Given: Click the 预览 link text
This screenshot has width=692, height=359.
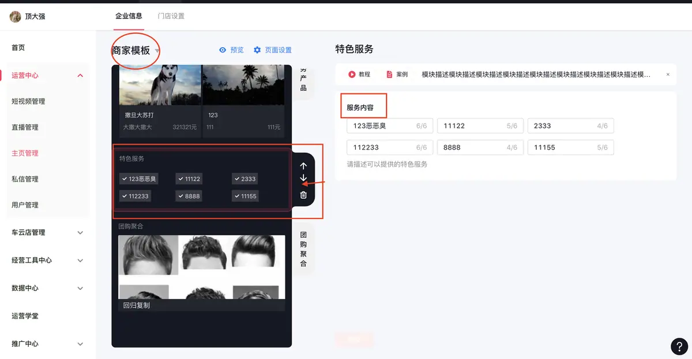Looking at the screenshot, I should (x=237, y=50).
